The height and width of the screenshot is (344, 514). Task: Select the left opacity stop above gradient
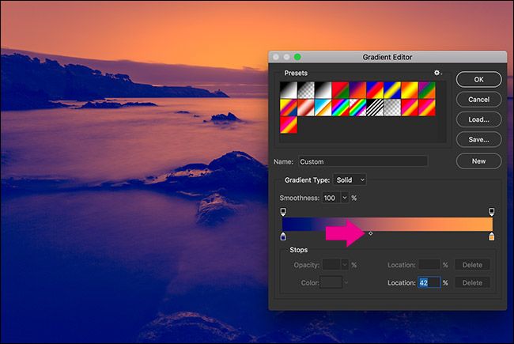(x=283, y=211)
